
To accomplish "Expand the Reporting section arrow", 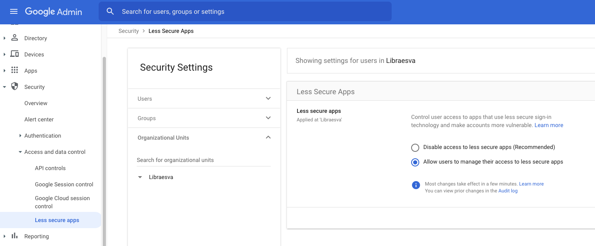I will coord(4,236).
